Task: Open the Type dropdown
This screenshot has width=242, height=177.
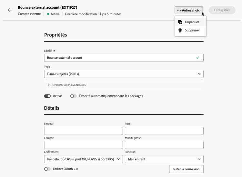Action: (124, 74)
